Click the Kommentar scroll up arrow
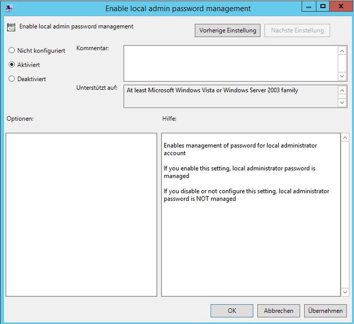This screenshot has height=324, width=354. [x=342, y=51]
